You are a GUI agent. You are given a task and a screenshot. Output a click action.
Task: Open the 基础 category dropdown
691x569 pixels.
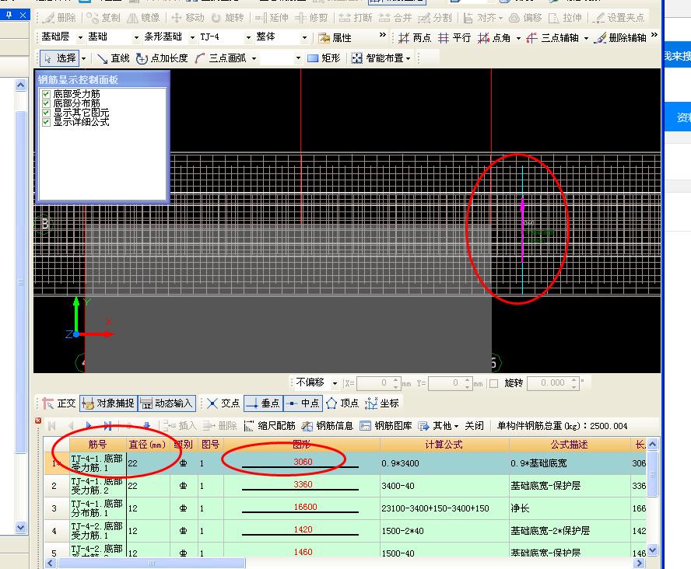point(136,38)
